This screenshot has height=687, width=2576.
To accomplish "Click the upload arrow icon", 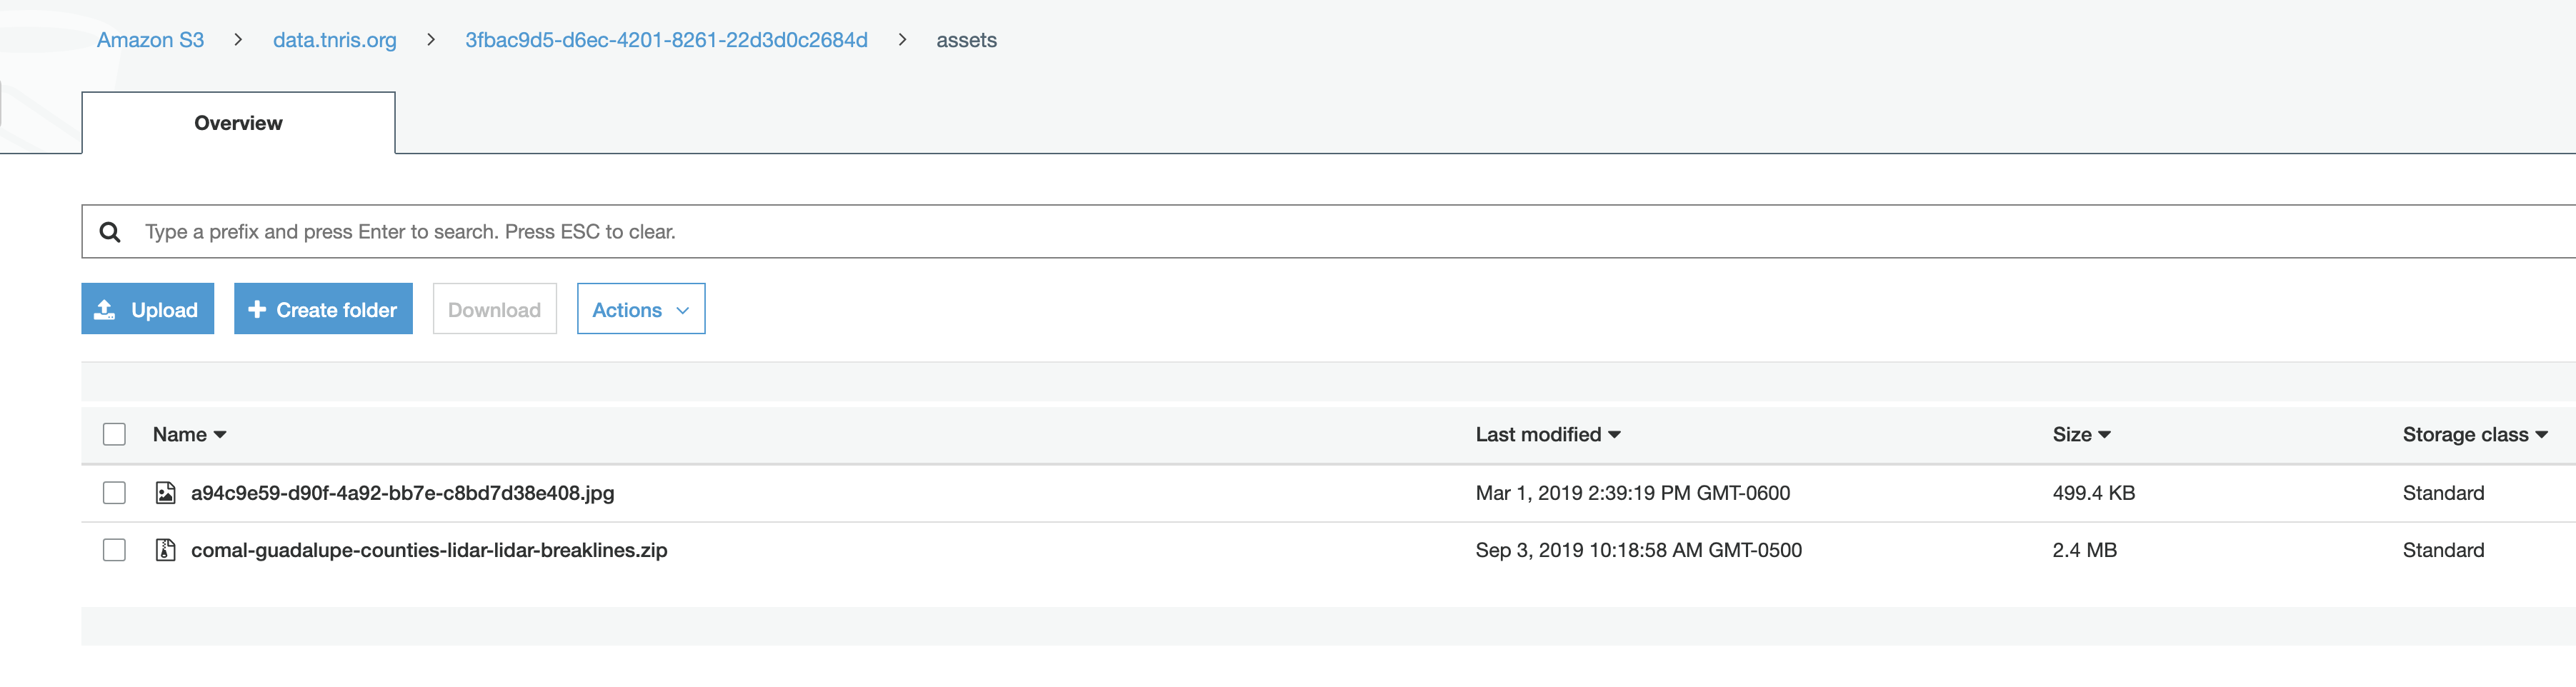I will point(105,310).
